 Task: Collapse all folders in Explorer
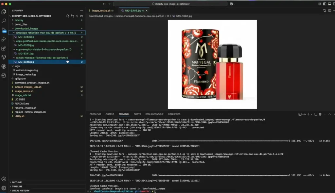pyautogui.click(x=81, y=16)
